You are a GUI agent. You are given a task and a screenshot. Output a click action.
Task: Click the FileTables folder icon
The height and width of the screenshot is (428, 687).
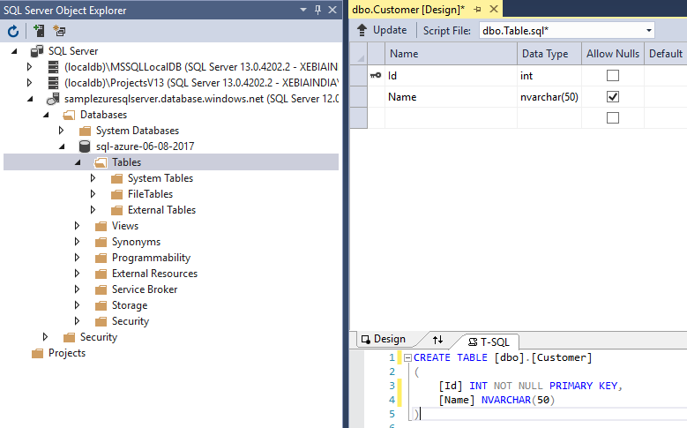click(x=116, y=194)
